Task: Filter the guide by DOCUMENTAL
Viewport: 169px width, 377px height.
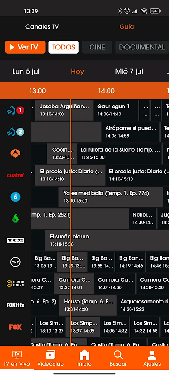Action: coord(142,47)
